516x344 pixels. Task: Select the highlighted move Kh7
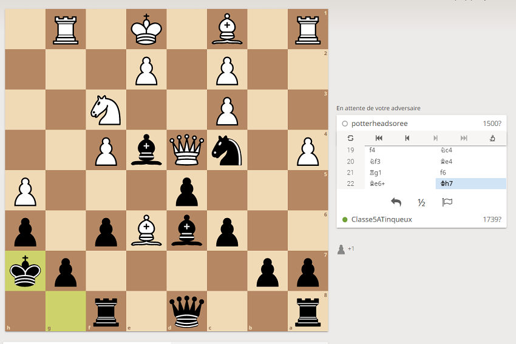tap(471, 184)
